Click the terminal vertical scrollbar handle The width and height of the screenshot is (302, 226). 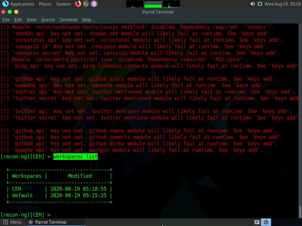point(300,211)
